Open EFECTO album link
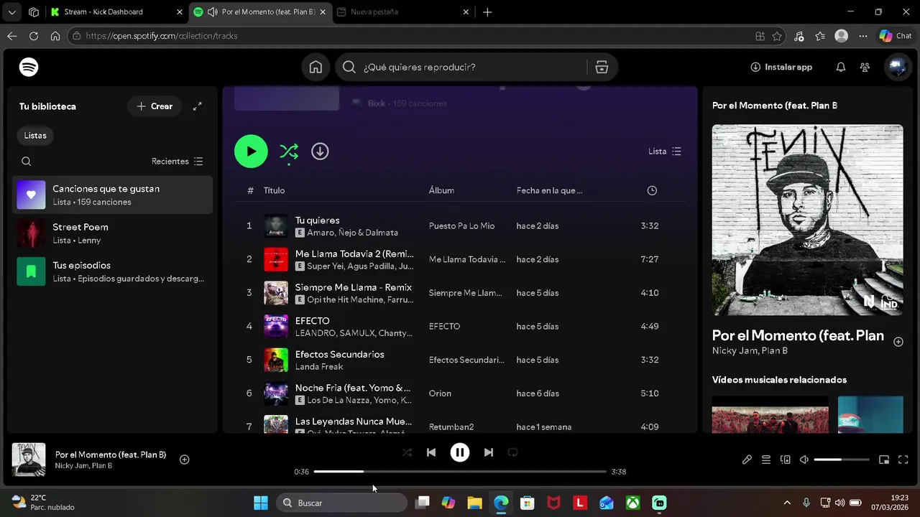This screenshot has width=920, height=517. click(444, 326)
